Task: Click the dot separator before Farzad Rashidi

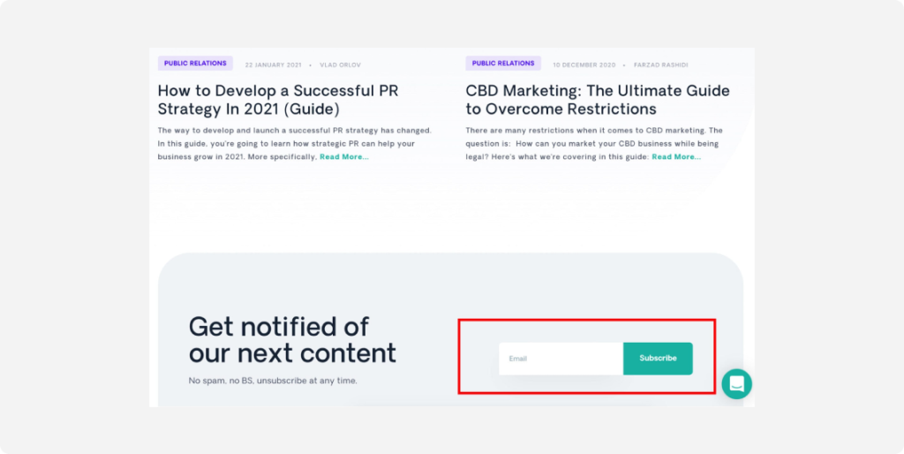Action: click(x=624, y=65)
